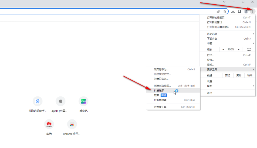Expand the 书签 submenu
The image size is (257, 148).
[228, 43]
